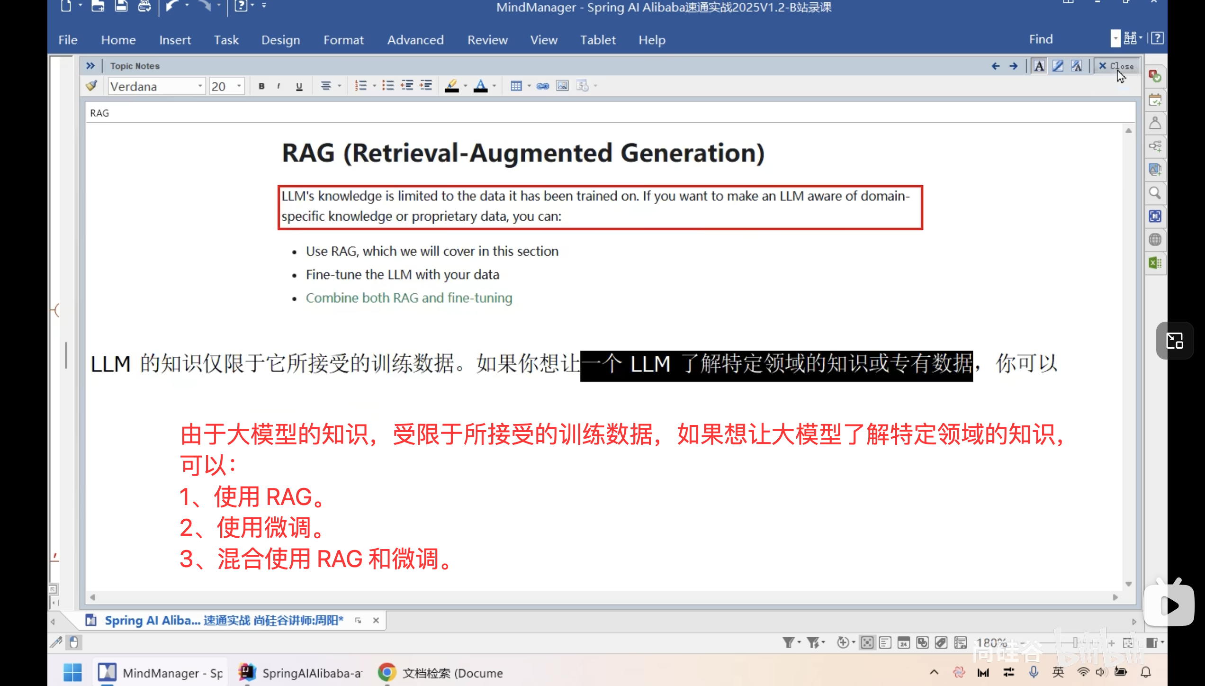Screen dimensions: 1205x686
Task: Close the Topic Notes panel
Action: click(1116, 66)
